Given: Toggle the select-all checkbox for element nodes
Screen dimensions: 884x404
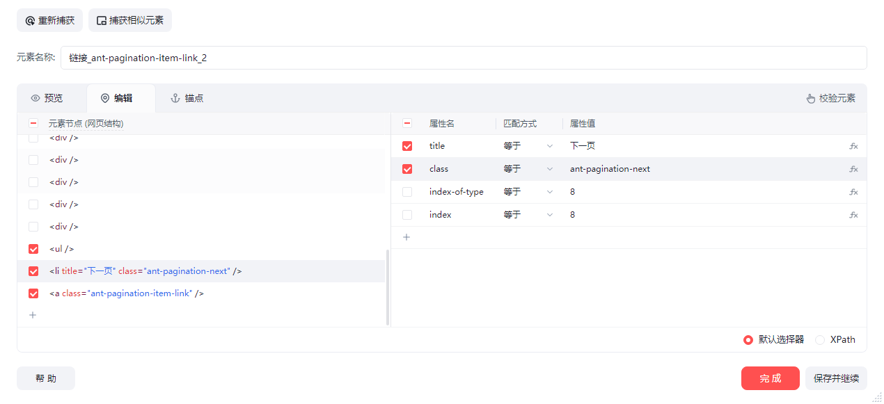Looking at the screenshot, I should (33, 123).
